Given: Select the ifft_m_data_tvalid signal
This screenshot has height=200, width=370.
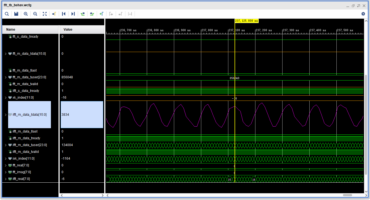Looking at the screenshot, I should pos(26,152).
